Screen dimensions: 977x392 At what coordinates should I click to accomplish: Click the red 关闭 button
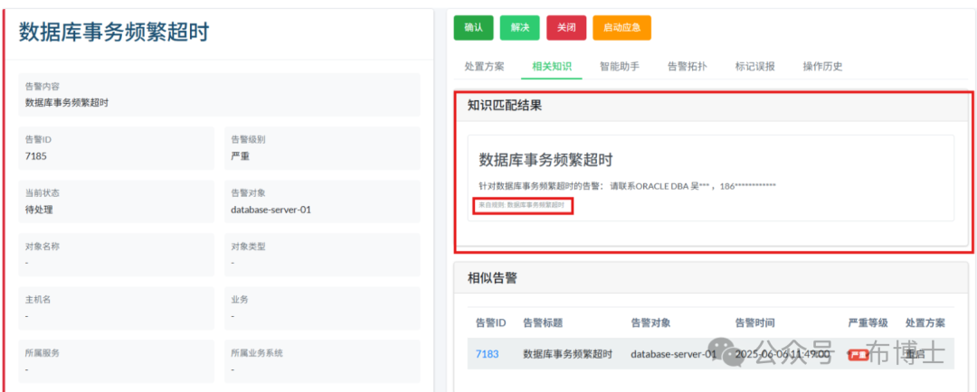point(566,28)
